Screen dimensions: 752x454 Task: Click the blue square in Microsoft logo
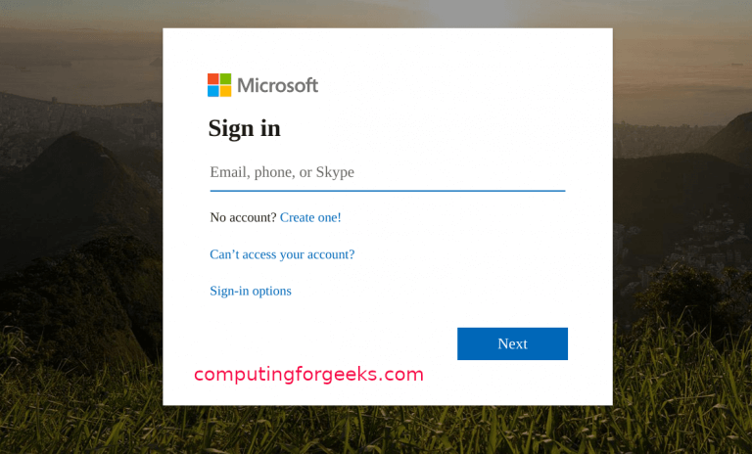[212, 91]
